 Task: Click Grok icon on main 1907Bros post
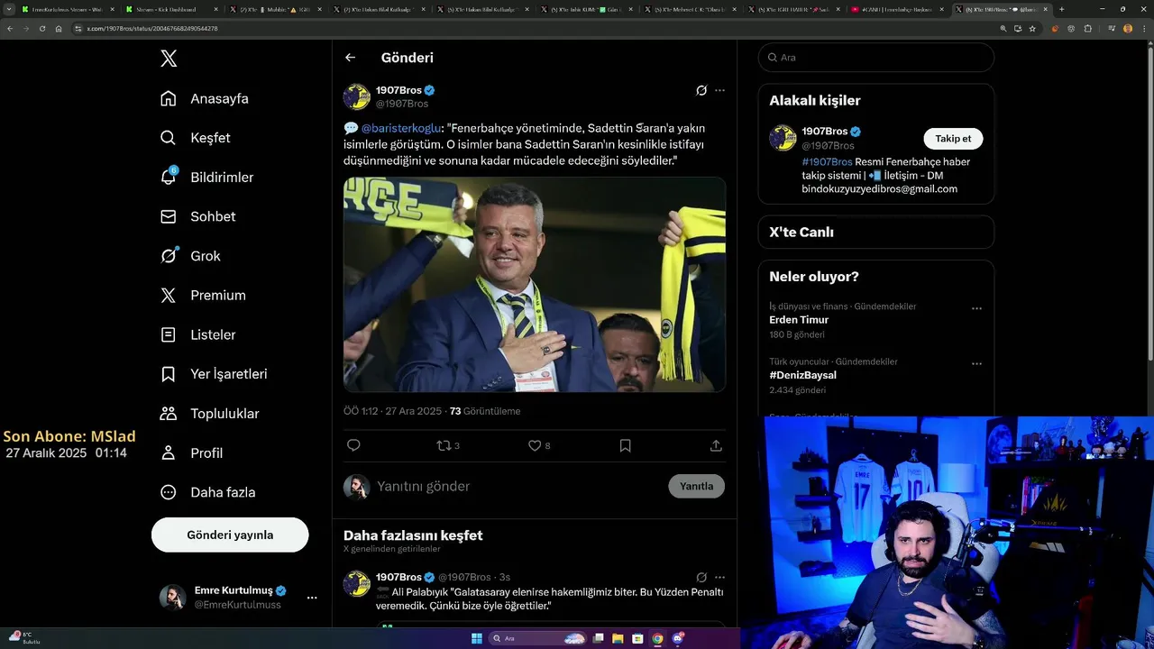click(701, 90)
